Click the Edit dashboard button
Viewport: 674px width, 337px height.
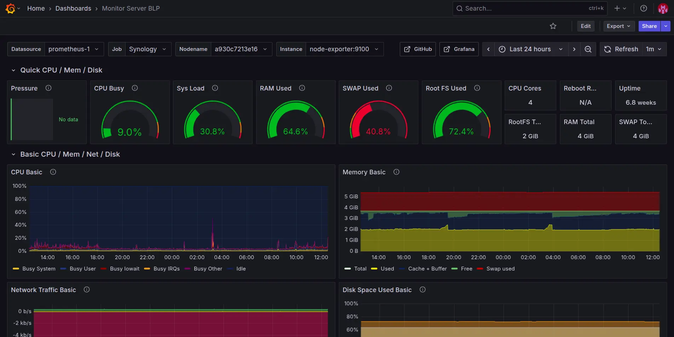click(586, 26)
